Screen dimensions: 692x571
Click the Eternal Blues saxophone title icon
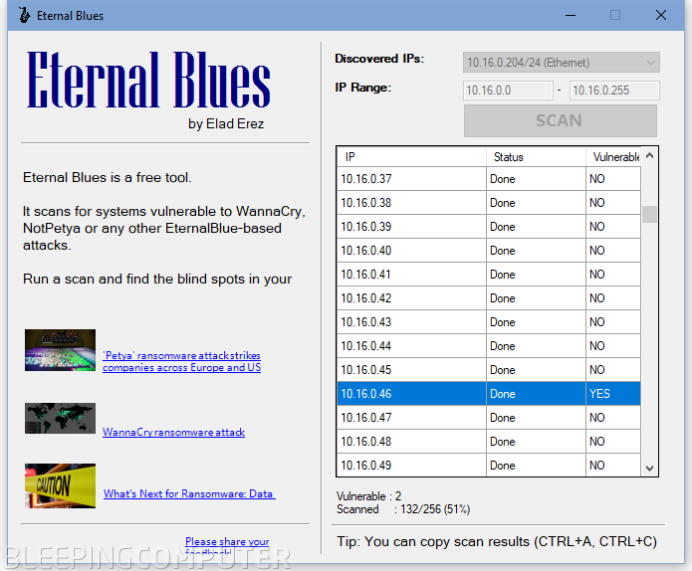(x=24, y=15)
